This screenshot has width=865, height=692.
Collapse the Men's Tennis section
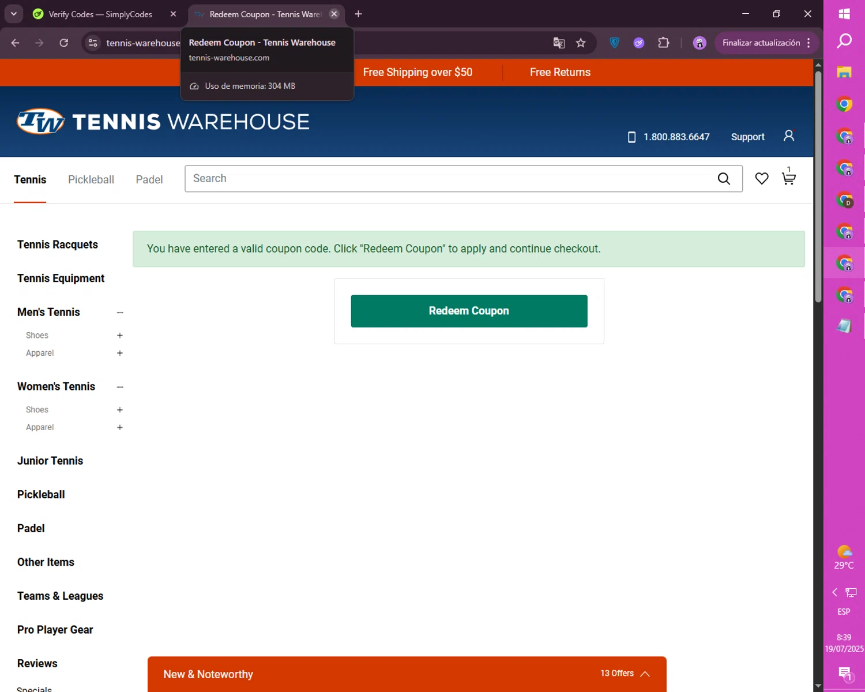click(x=120, y=313)
